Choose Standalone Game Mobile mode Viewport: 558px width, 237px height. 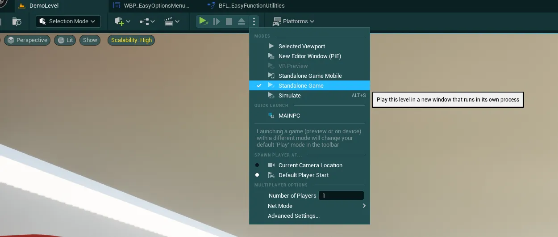point(309,76)
